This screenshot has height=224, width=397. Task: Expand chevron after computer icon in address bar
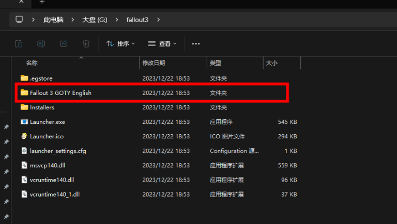pos(33,20)
